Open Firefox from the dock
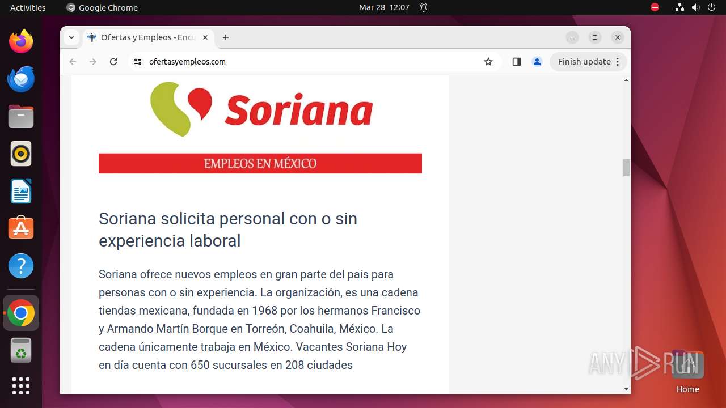This screenshot has height=408, width=726. (x=21, y=41)
